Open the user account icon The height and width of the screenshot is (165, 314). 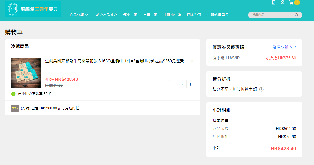[282, 3]
